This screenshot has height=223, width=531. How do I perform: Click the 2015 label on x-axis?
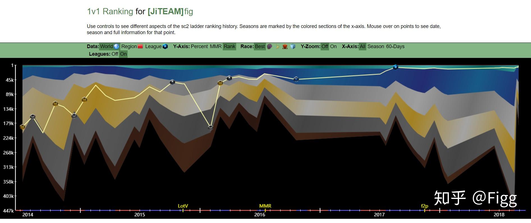click(140, 215)
